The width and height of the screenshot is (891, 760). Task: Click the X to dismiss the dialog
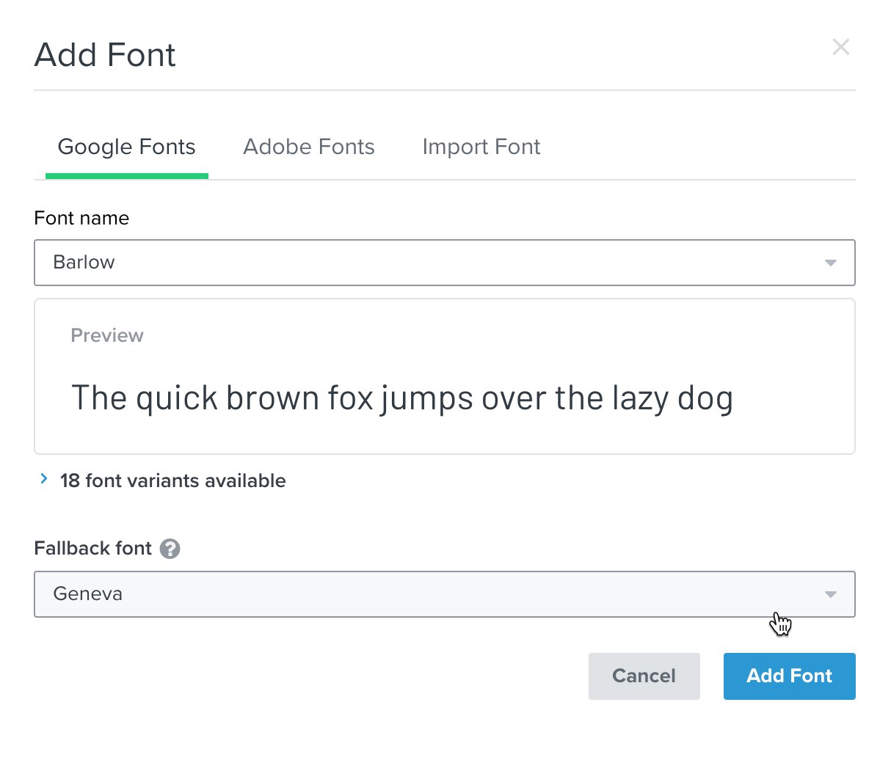tap(841, 46)
